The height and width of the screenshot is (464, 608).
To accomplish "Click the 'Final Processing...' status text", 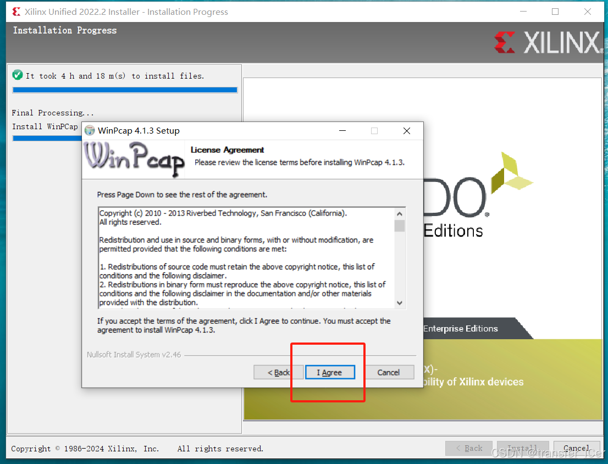I will 53,113.
